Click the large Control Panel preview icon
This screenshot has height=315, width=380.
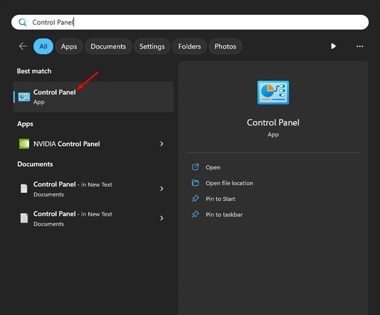coord(273,94)
